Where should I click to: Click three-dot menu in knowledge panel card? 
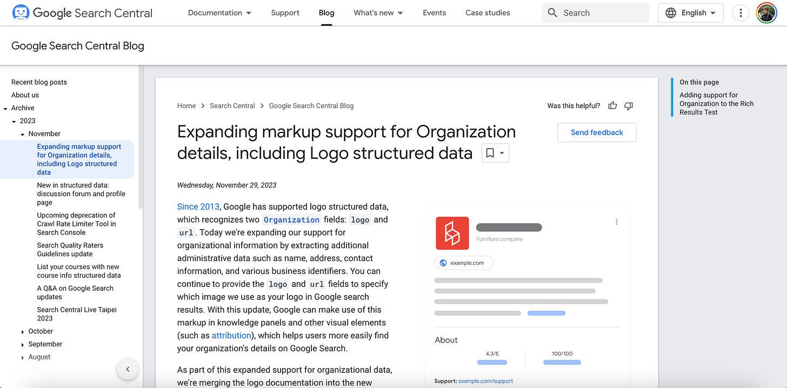[617, 222]
